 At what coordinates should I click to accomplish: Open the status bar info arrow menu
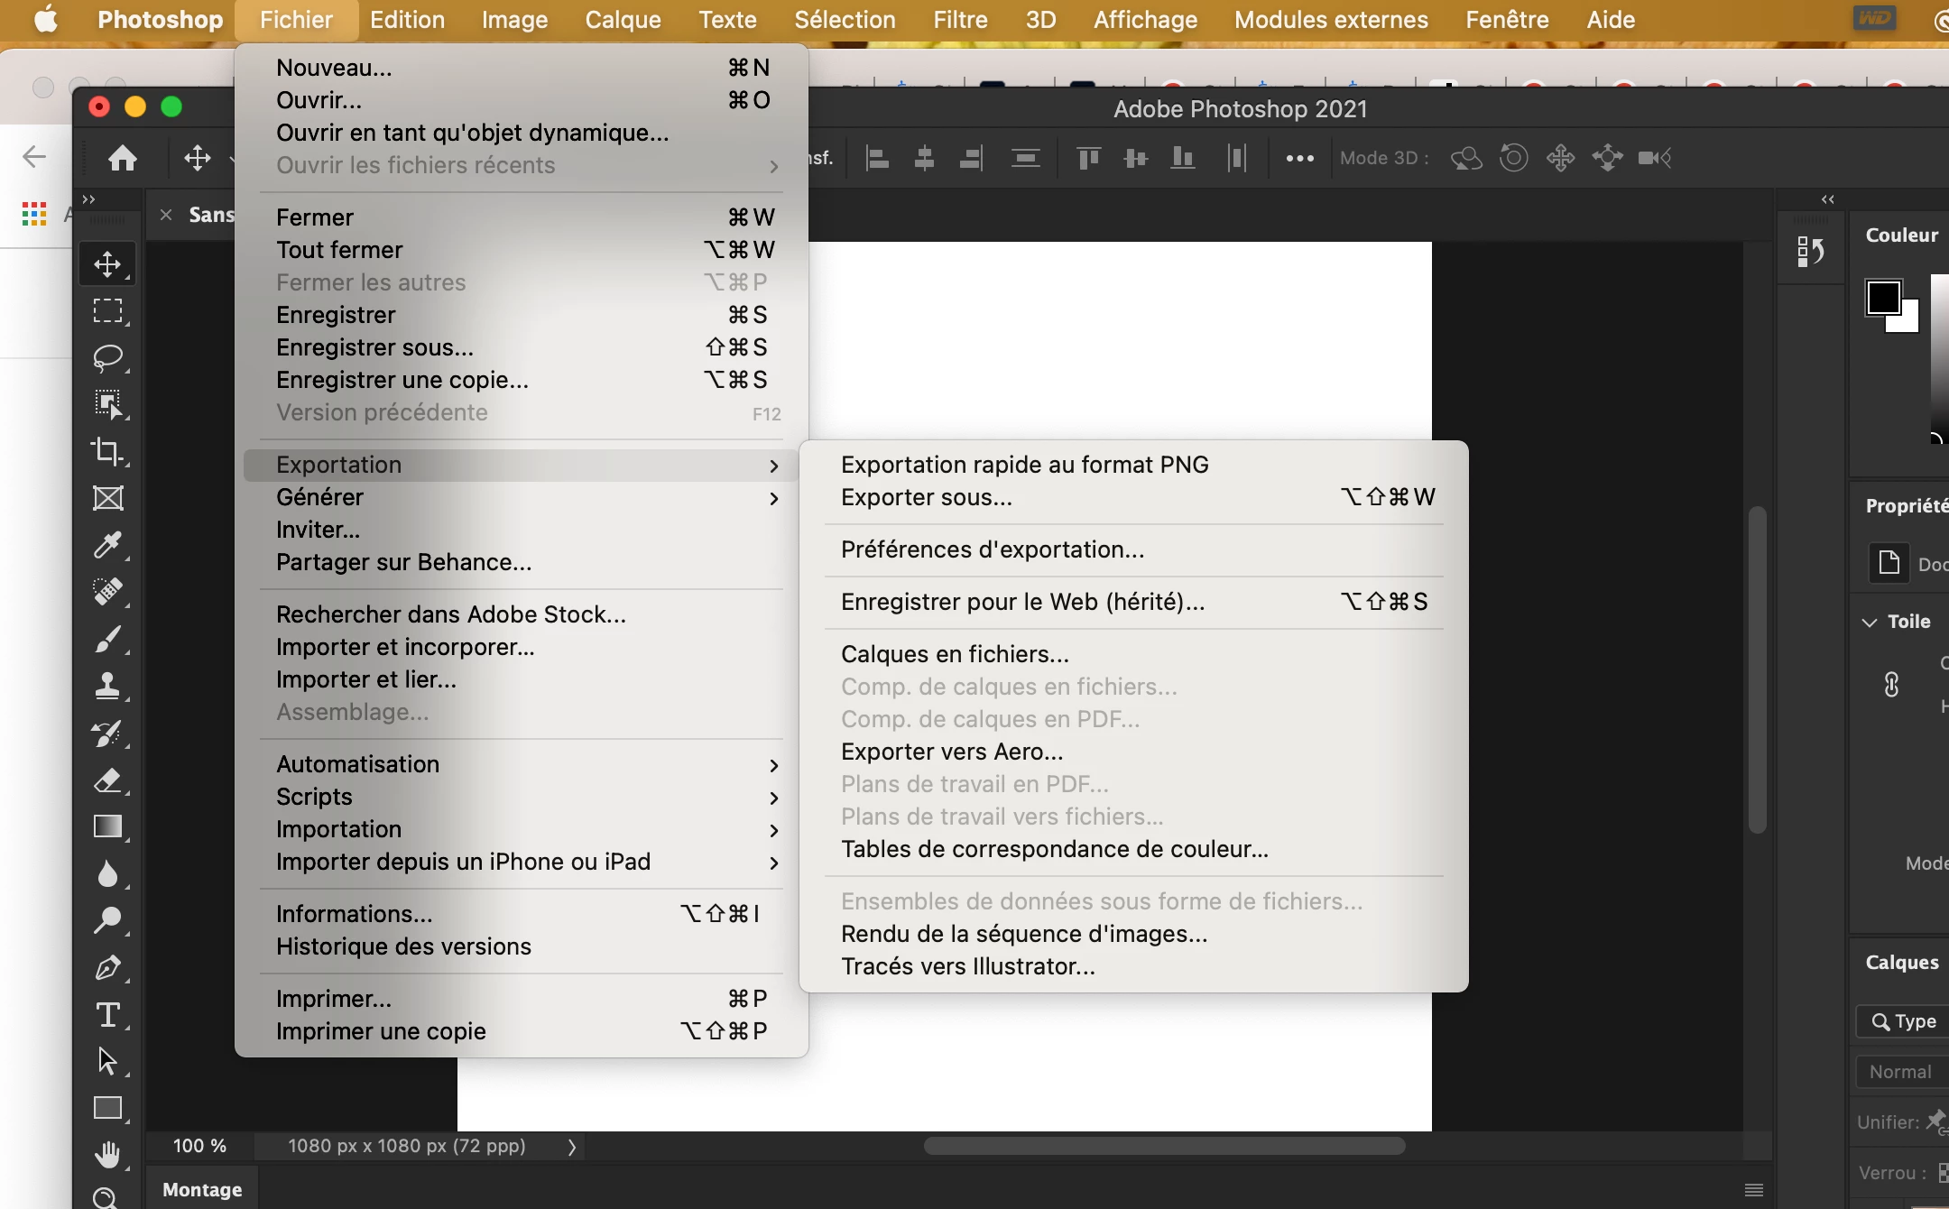pos(571,1147)
